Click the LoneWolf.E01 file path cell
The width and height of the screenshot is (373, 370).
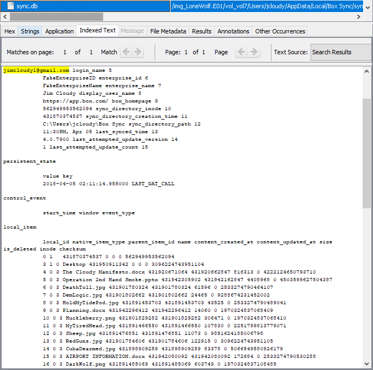267,6
